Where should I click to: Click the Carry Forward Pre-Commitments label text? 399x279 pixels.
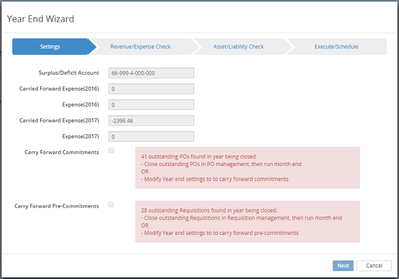pyautogui.click(x=56, y=205)
